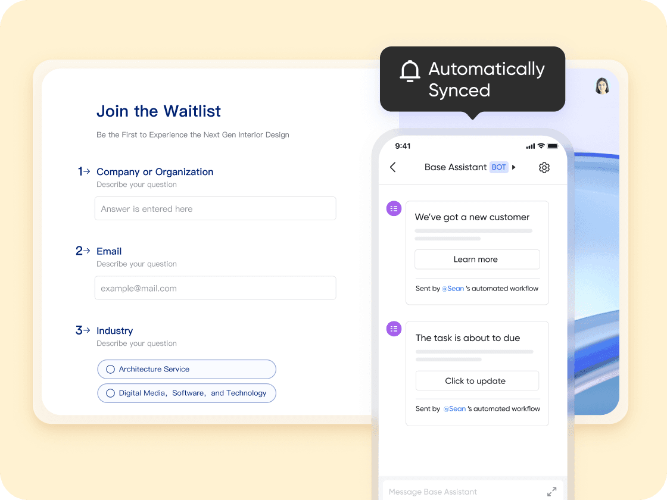Click the back arrow in chat header
The height and width of the screenshot is (500, 667).
(393, 167)
